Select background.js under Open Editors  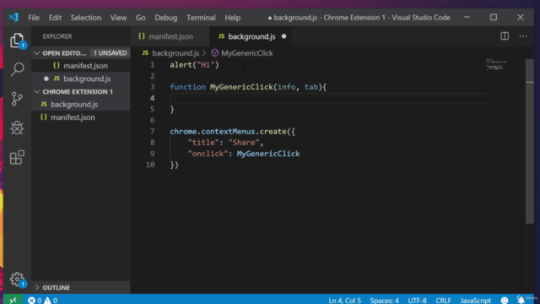(x=81, y=79)
